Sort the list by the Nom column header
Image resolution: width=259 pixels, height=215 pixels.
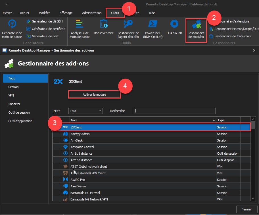coord(142,120)
